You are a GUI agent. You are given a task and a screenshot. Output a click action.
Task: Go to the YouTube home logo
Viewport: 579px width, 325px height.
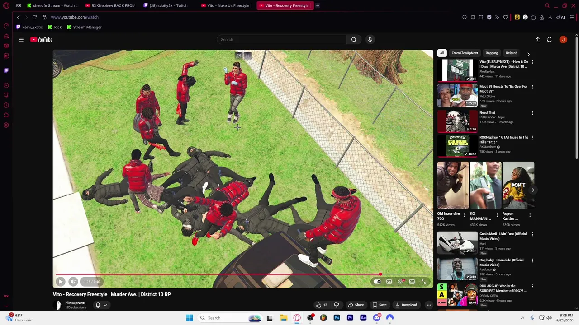(x=42, y=40)
